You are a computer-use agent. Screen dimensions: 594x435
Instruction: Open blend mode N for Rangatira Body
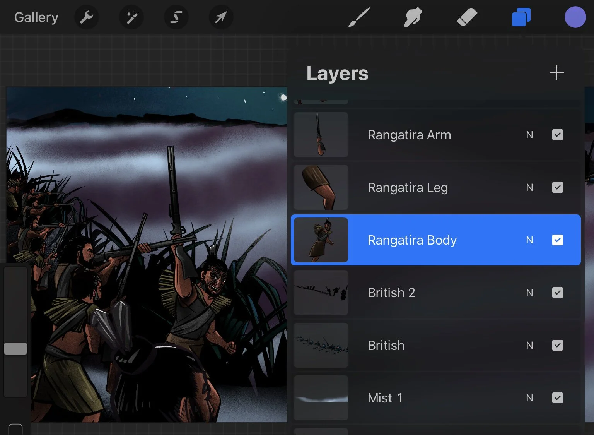click(x=529, y=240)
